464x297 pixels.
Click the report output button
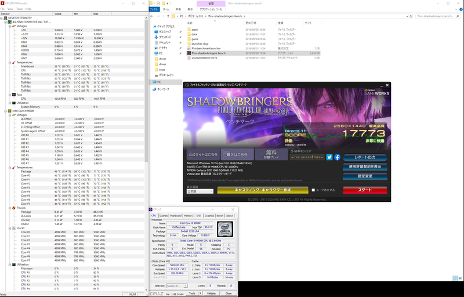point(365,157)
